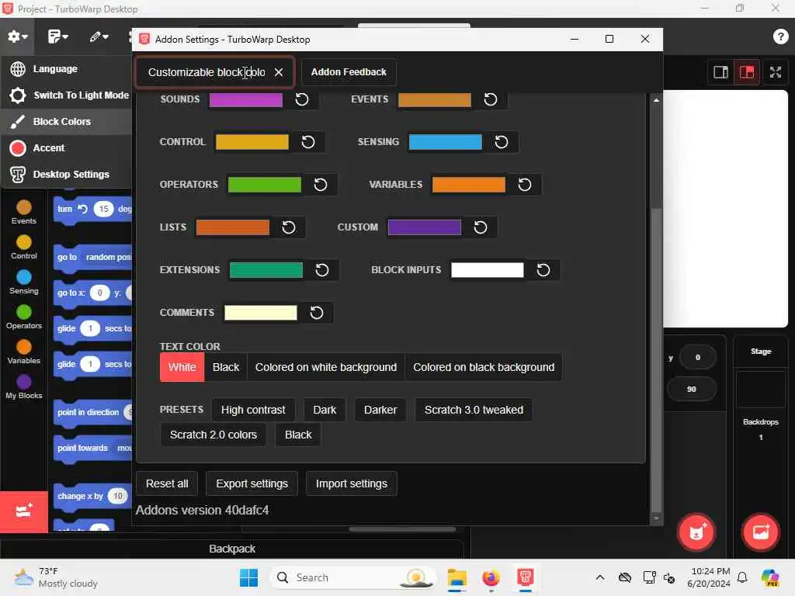
Task: Select Colored on white background
Action: [326, 367]
